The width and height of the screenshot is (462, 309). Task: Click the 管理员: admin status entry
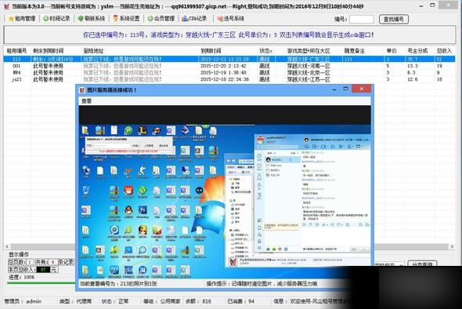pos(23,301)
